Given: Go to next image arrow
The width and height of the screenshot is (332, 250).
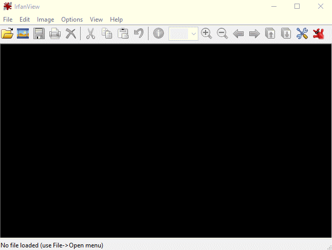Looking at the screenshot, I should (254, 34).
